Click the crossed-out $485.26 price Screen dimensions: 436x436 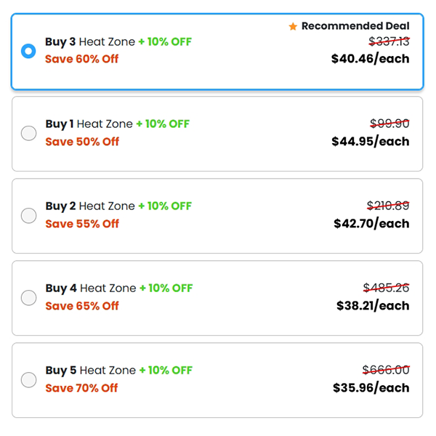click(x=386, y=288)
